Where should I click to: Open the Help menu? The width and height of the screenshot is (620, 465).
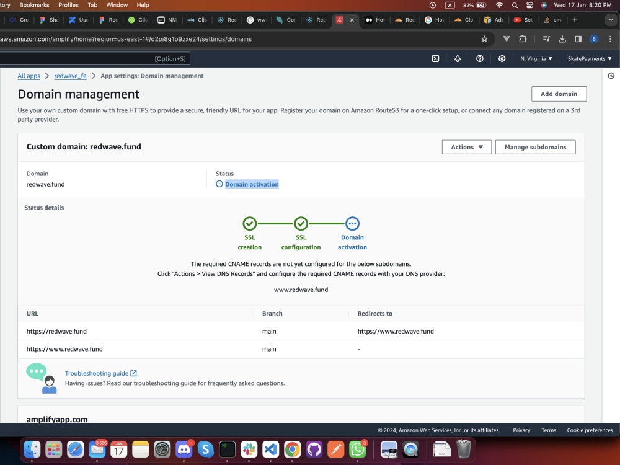pyautogui.click(x=143, y=5)
